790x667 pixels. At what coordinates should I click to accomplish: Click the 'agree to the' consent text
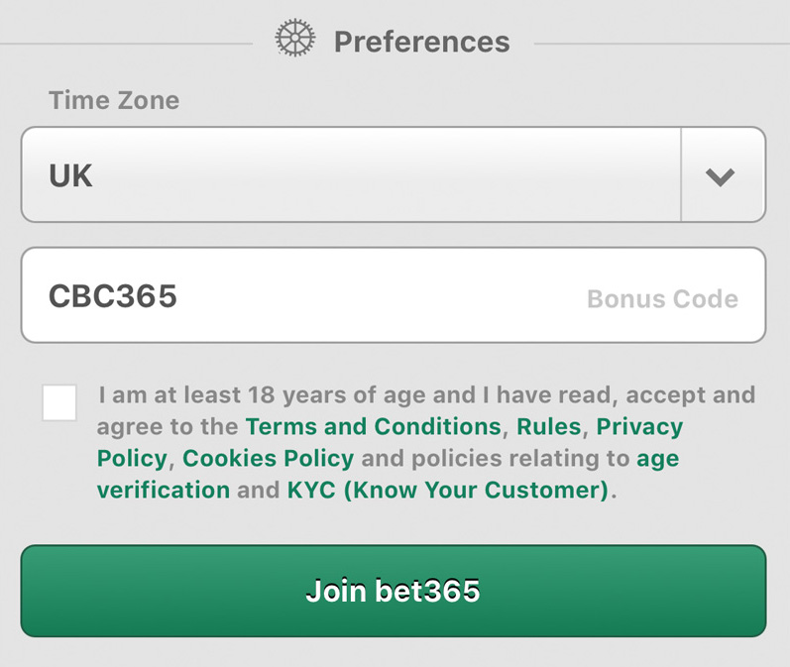tap(169, 427)
